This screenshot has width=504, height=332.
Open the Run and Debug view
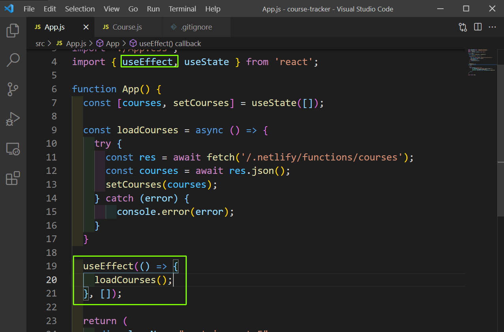(x=13, y=119)
